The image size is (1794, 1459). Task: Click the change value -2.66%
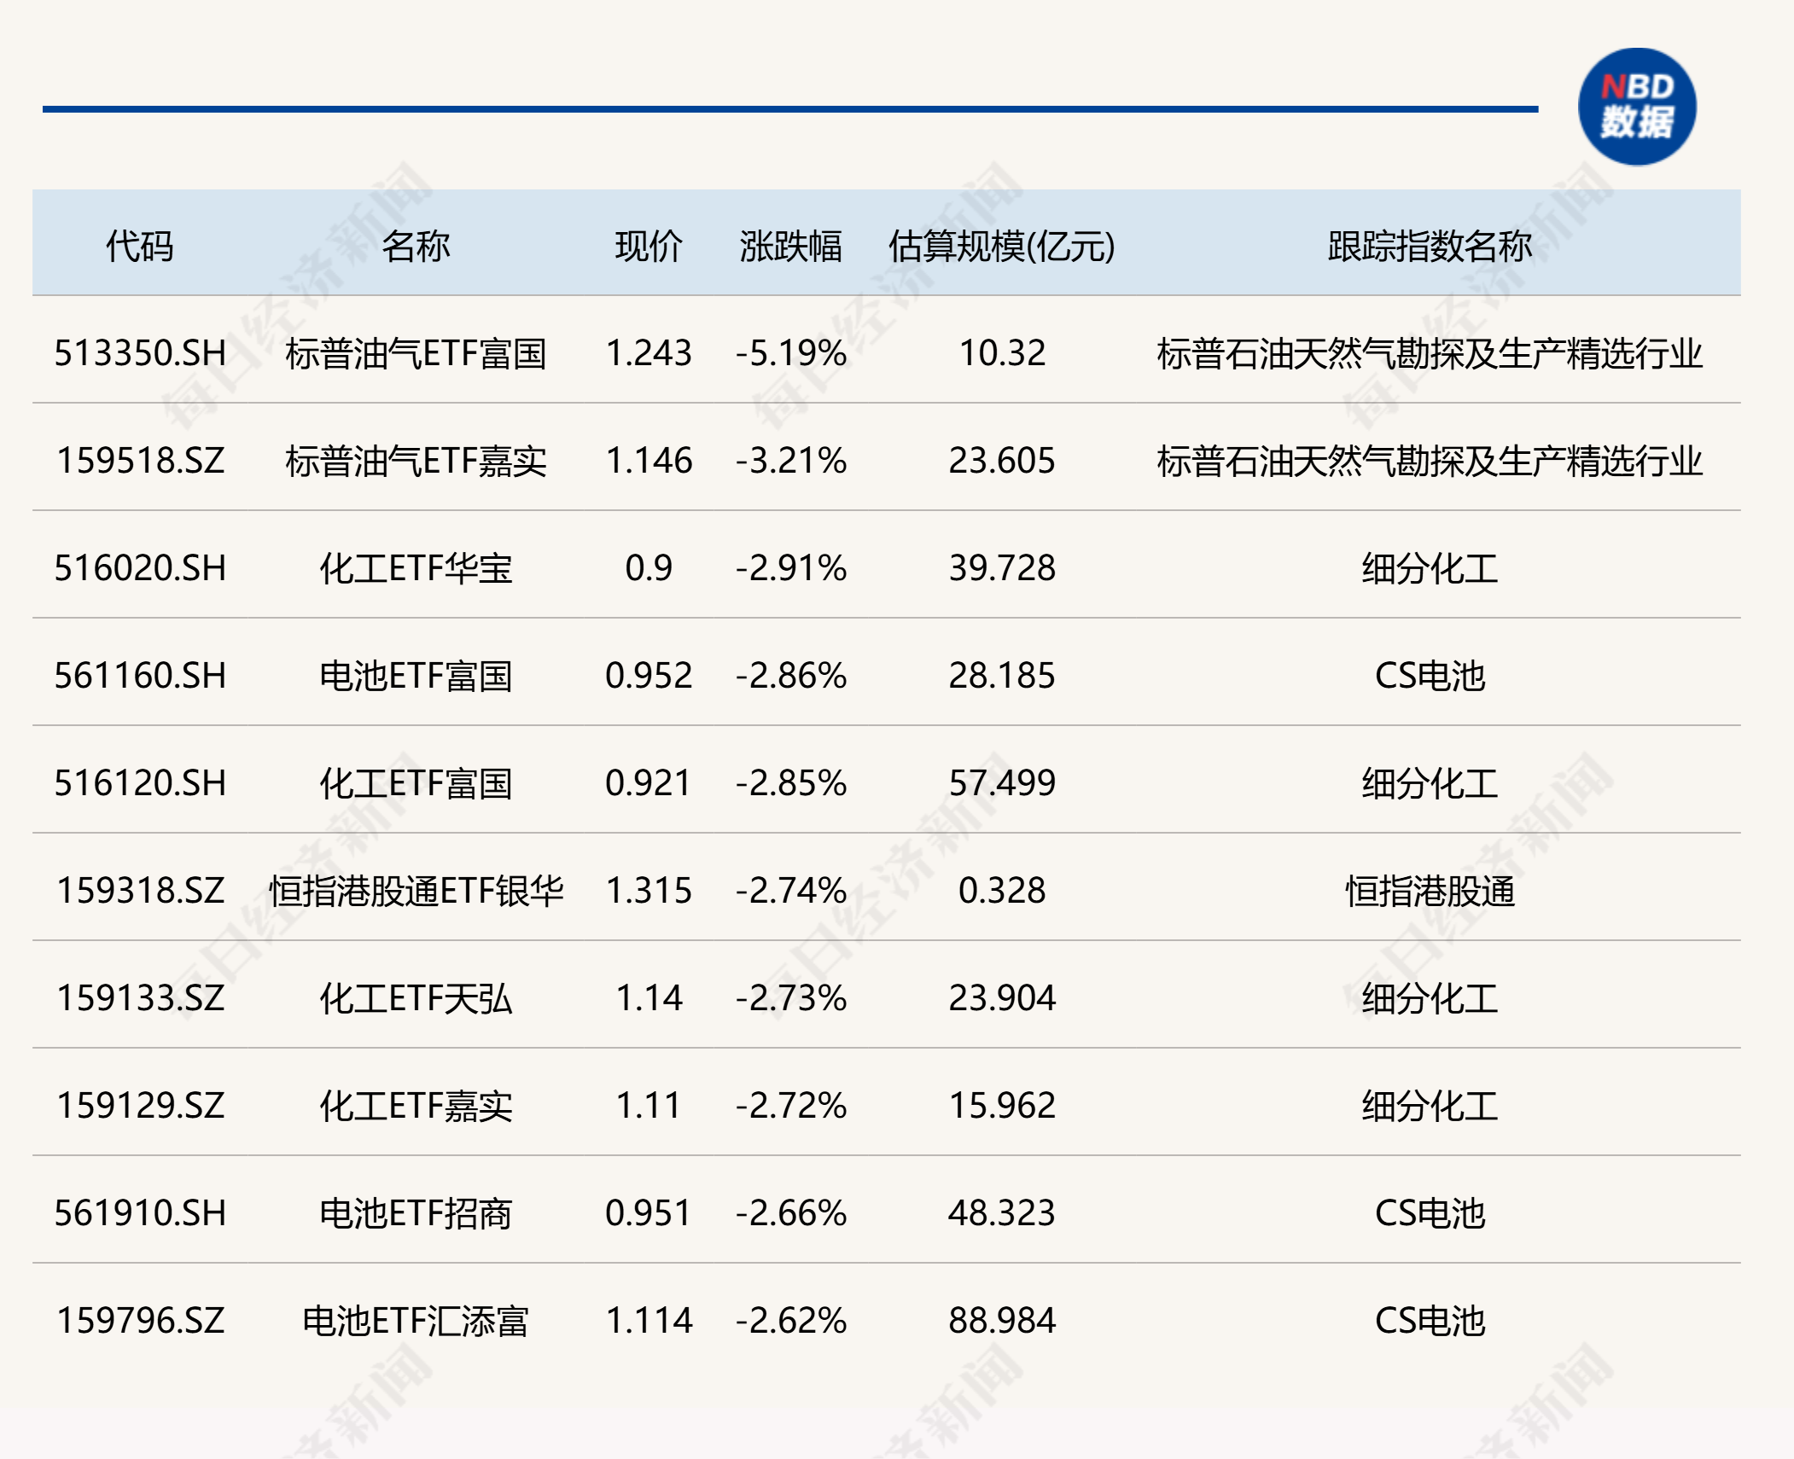(791, 1213)
